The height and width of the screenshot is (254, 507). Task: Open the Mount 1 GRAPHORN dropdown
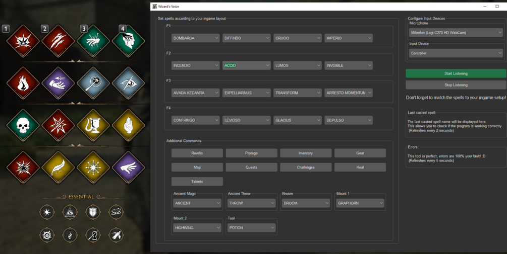(360, 203)
